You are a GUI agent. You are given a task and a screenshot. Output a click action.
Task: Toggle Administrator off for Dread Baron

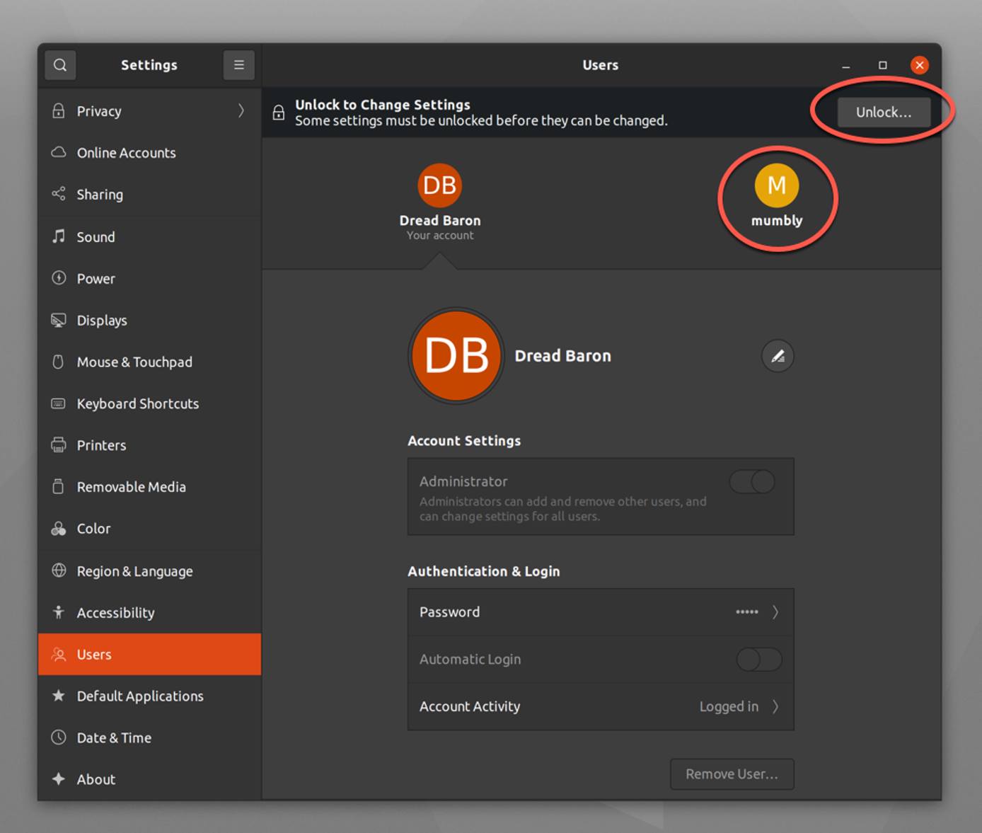click(x=752, y=482)
